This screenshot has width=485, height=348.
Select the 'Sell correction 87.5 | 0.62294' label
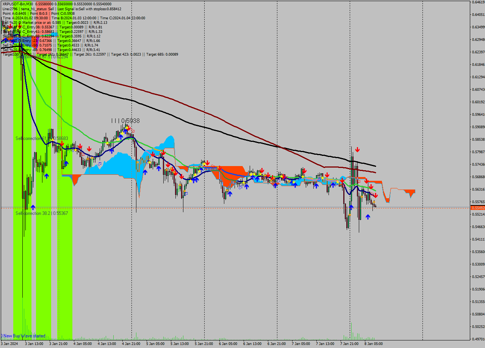click(x=42, y=56)
